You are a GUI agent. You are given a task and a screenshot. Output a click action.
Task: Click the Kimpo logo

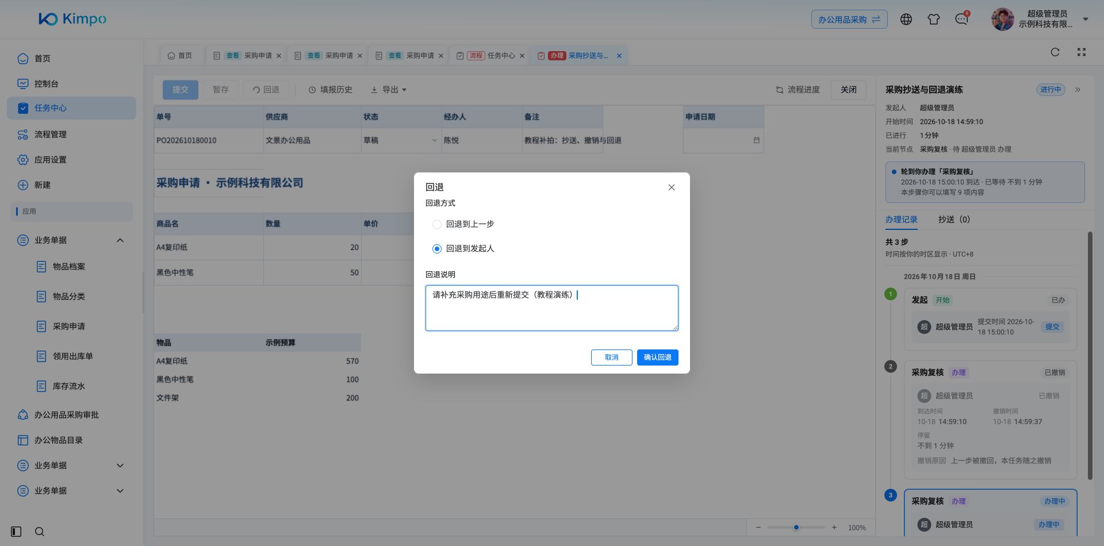(72, 19)
